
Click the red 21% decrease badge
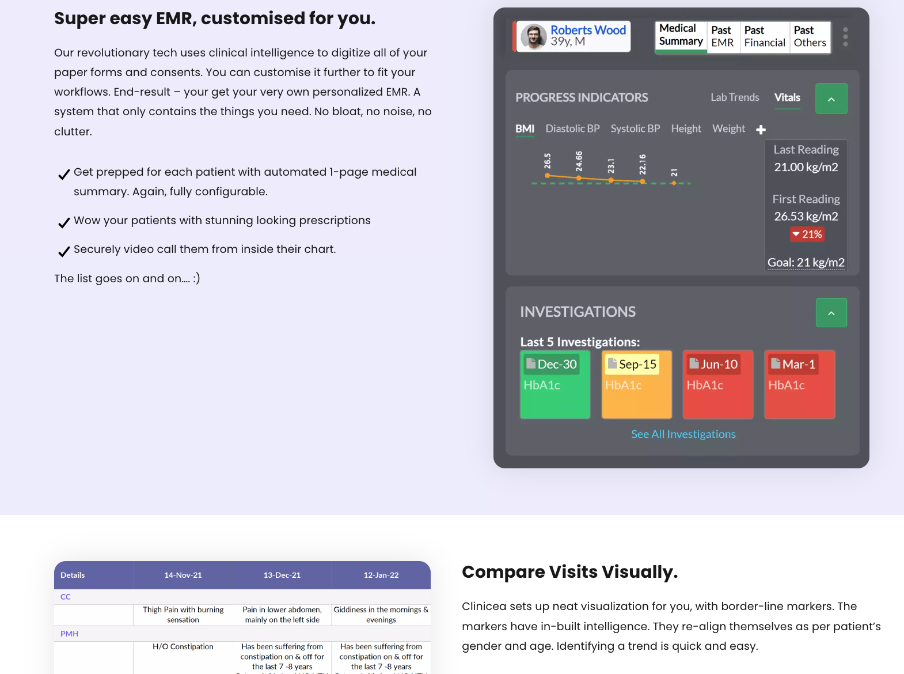point(807,234)
